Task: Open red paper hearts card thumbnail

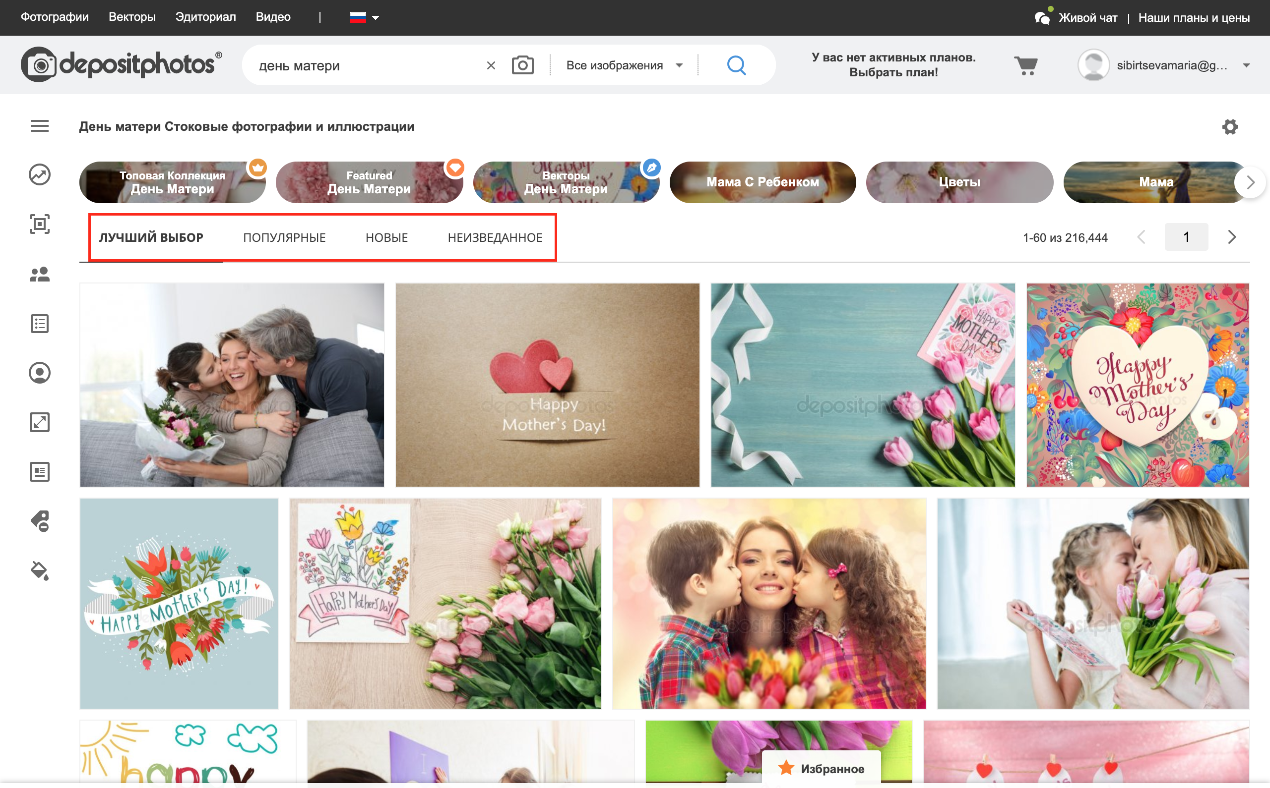Action: tap(548, 385)
